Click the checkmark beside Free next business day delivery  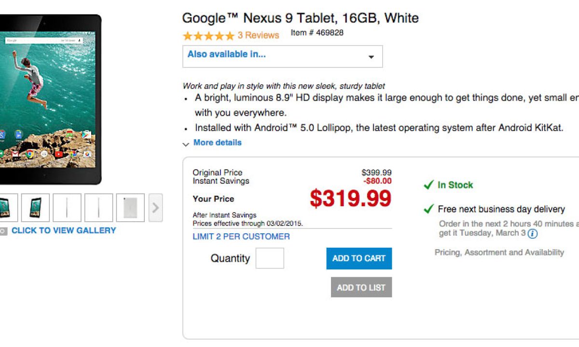coord(428,209)
